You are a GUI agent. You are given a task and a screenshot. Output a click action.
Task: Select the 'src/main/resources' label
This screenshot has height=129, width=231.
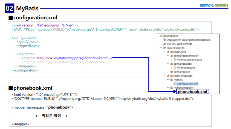pos(181,76)
